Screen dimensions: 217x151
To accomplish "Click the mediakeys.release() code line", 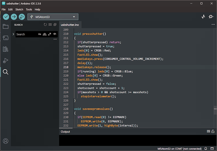I will 94,67.
